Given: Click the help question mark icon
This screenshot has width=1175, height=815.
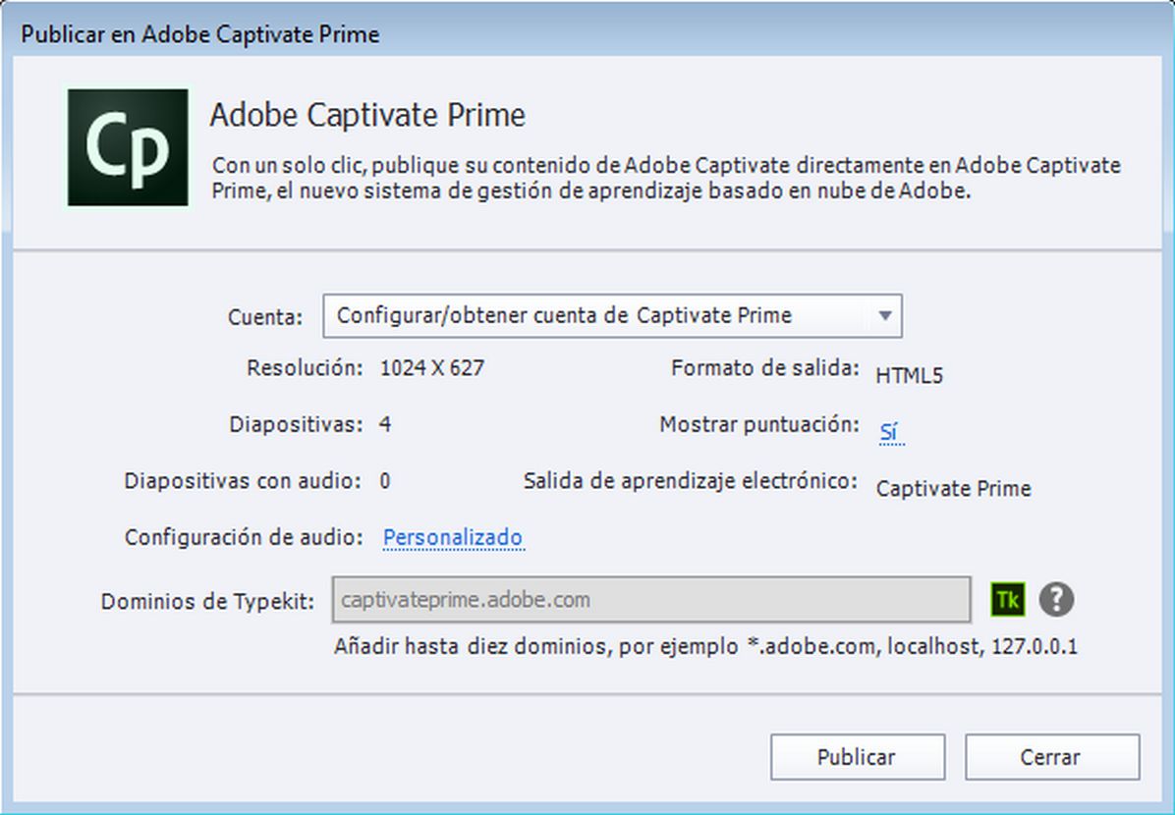Looking at the screenshot, I should 1056,599.
